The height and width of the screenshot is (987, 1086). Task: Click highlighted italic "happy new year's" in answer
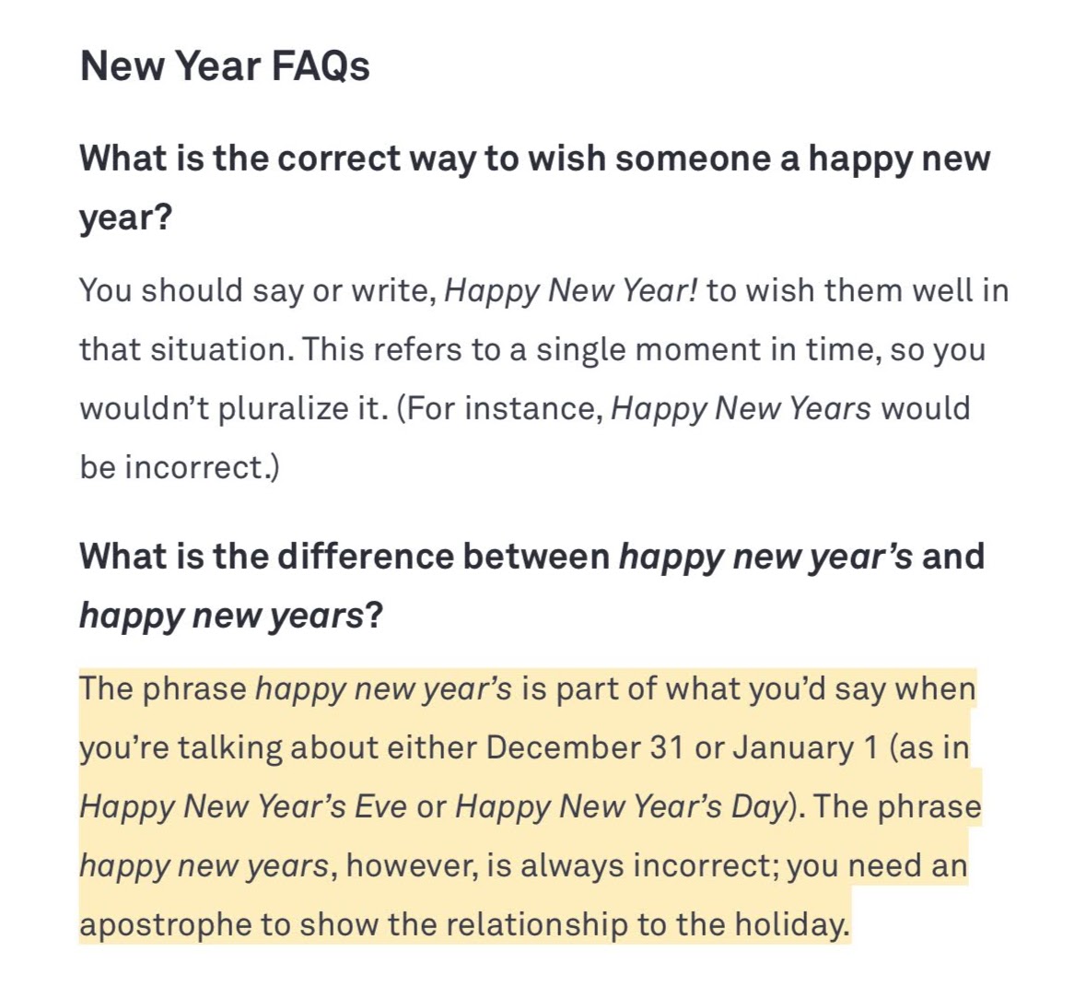point(383,688)
